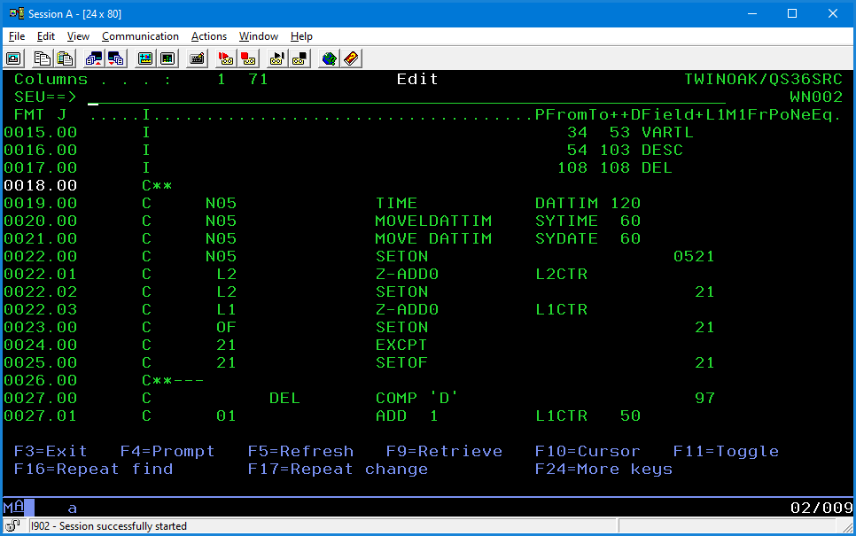856x536 pixels.
Task: Stop macro recording with the red square icon
Action: (x=248, y=58)
